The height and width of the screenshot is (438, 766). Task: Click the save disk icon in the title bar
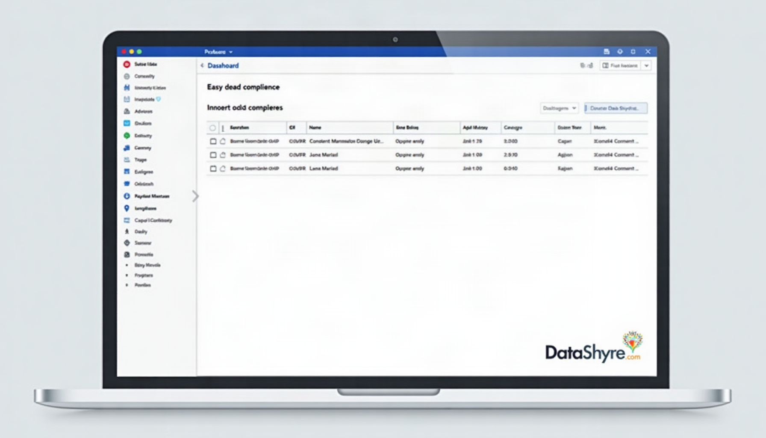point(606,51)
